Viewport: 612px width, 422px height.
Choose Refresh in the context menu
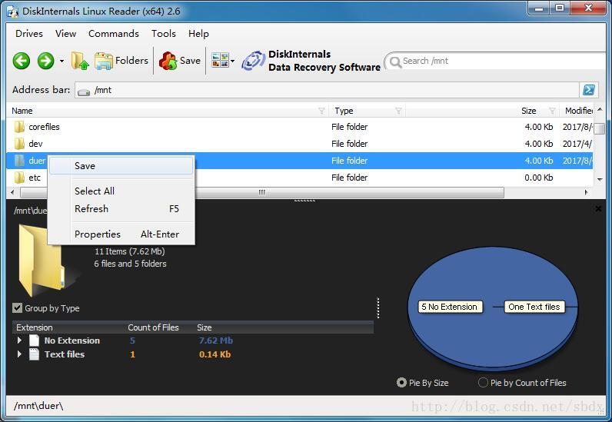tap(121, 209)
